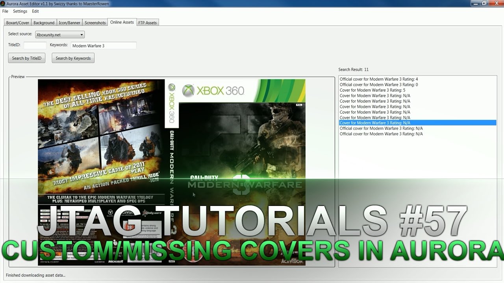This screenshot has height=283, width=504.
Task: Select Official cover result with Rating: 0
Action: [417, 85]
